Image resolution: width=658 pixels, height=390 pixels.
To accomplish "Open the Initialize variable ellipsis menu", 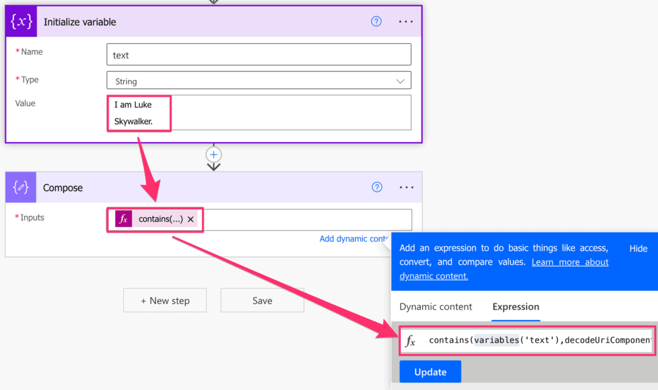I will tap(405, 21).
